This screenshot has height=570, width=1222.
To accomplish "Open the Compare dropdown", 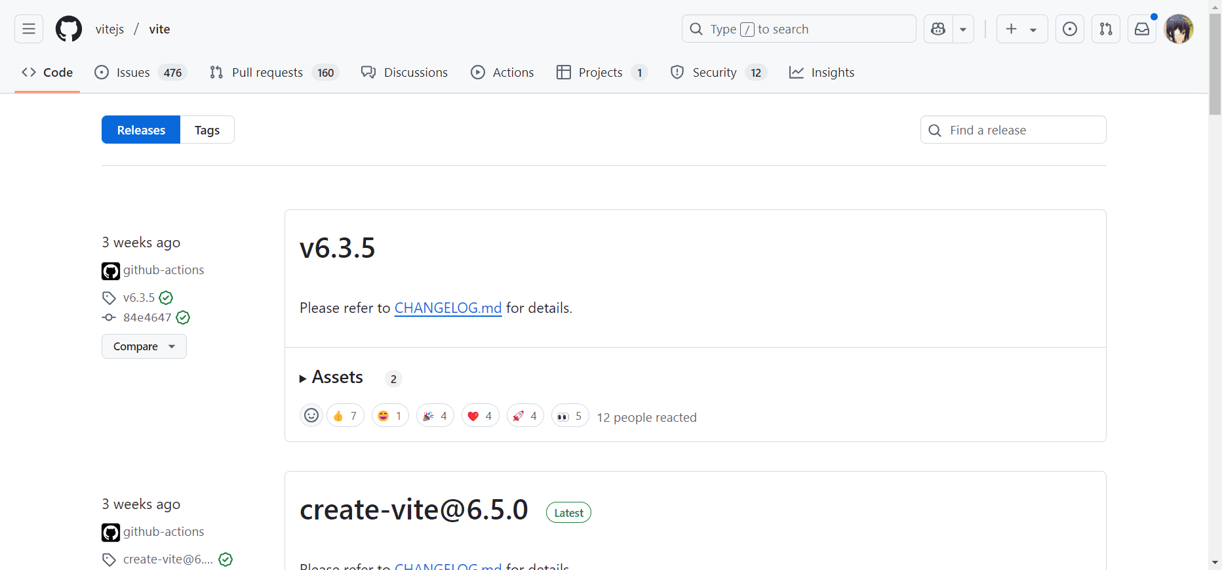I will (144, 346).
